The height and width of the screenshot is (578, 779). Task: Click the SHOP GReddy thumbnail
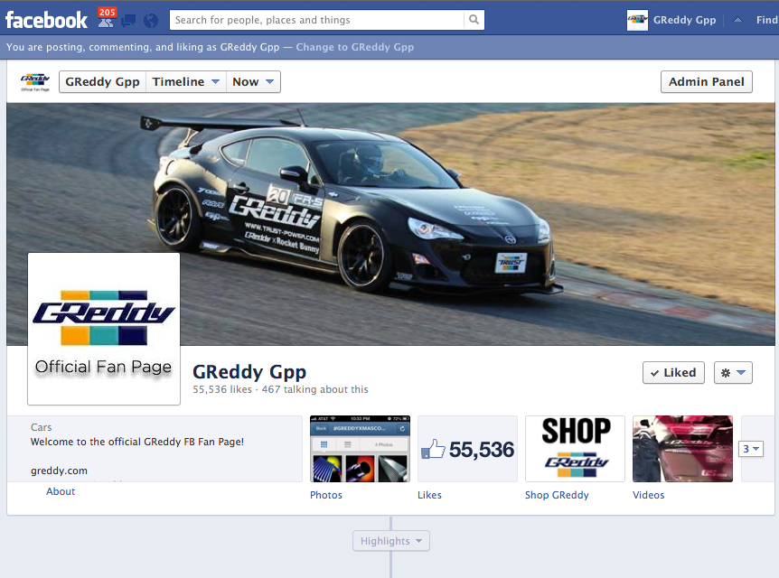click(575, 449)
